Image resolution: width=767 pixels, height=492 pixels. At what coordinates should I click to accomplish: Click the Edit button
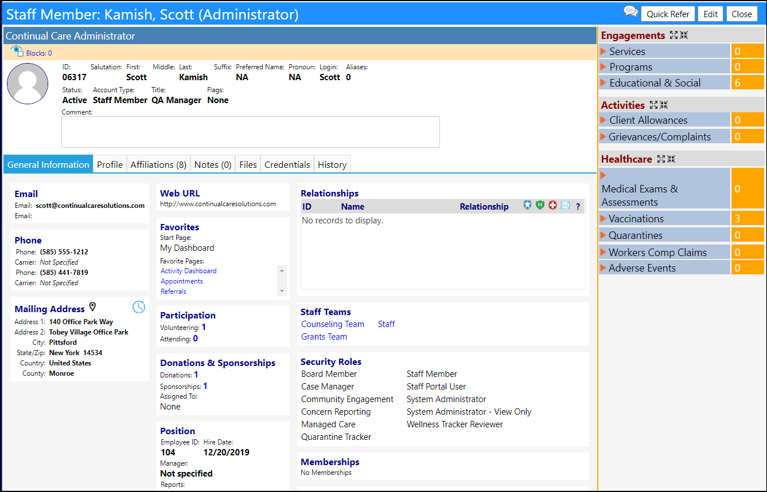pyautogui.click(x=711, y=14)
